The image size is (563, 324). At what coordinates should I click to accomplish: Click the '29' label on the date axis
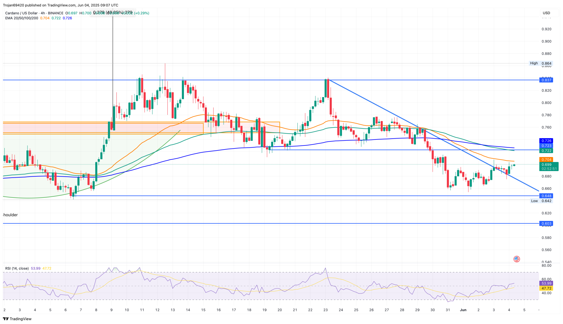pyautogui.click(x=417, y=310)
